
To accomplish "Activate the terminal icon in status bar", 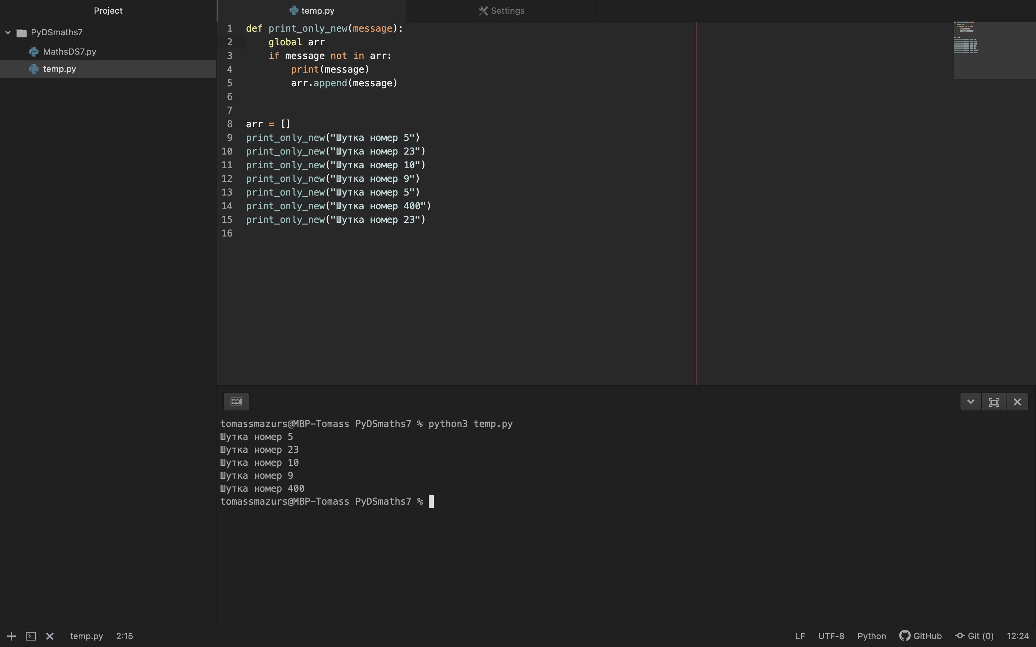I will tap(31, 636).
